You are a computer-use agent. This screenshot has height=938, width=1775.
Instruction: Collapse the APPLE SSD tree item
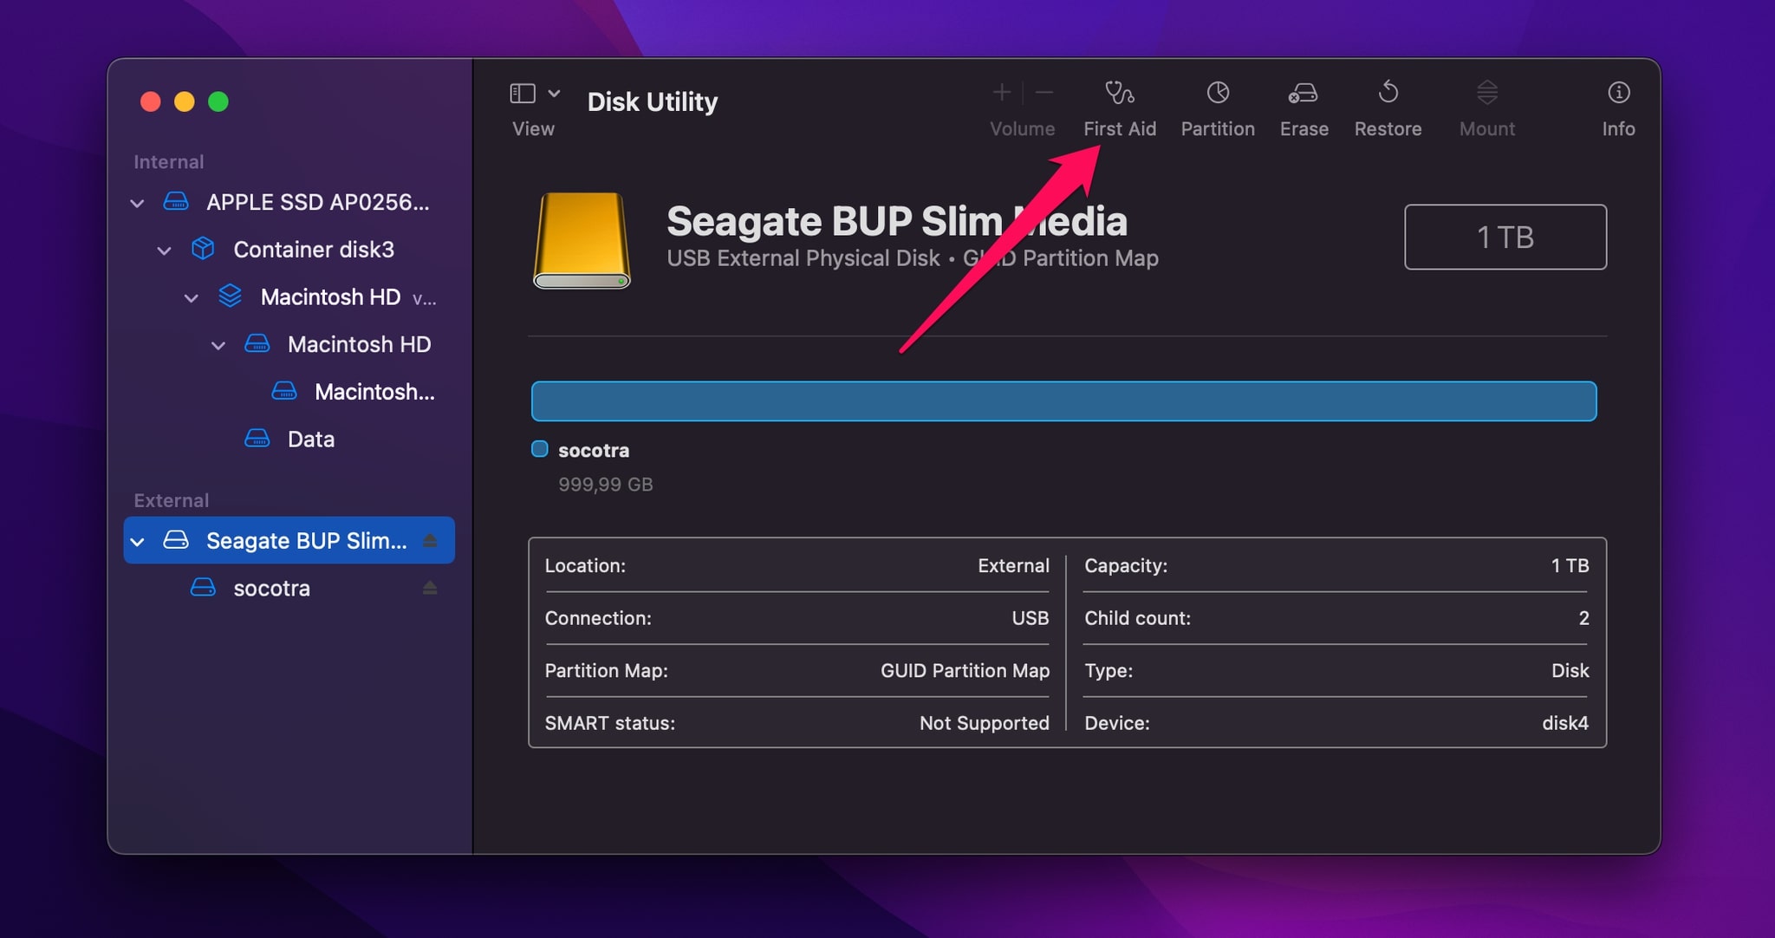click(136, 202)
